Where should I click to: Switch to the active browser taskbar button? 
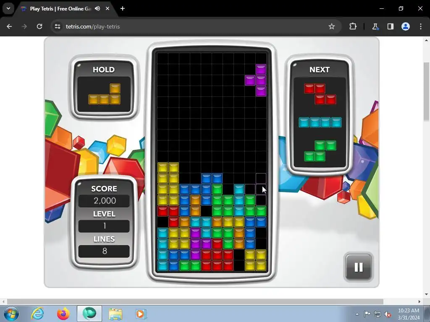(x=89, y=314)
